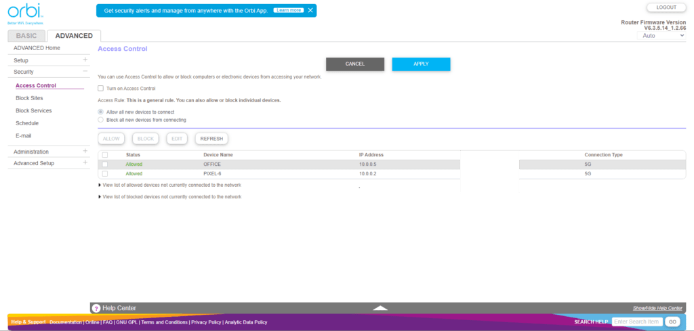The image size is (694, 331).
Task: Collapse the Security section minus icon
Action: tap(85, 71)
